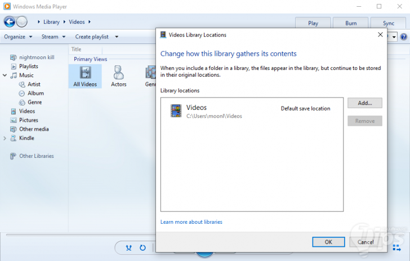The image size is (410, 261).
Task: Open the Create playlist dropdown arrow
Action: [x=117, y=37]
